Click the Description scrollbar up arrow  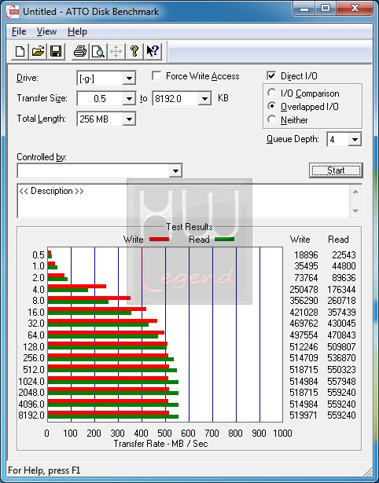(x=355, y=192)
